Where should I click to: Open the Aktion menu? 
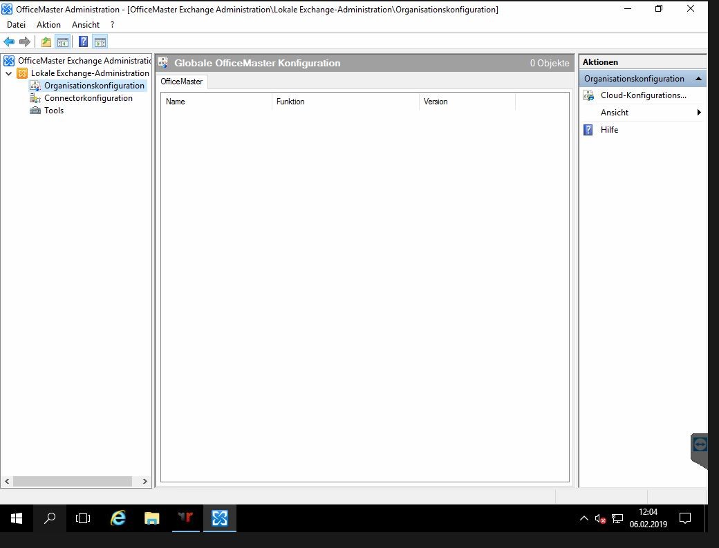click(48, 25)
